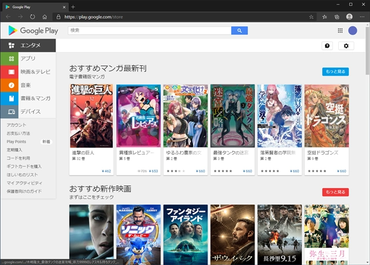Go to browser home page icon
The height and width of the screenshot is (265, 370).
[x=45, y=17]
